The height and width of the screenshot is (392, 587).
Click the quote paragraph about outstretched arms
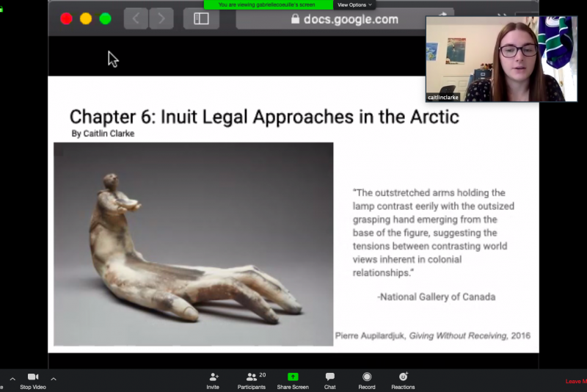point(434,233)
